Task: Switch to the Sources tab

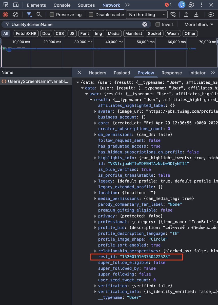Action: tap(86, 5)
